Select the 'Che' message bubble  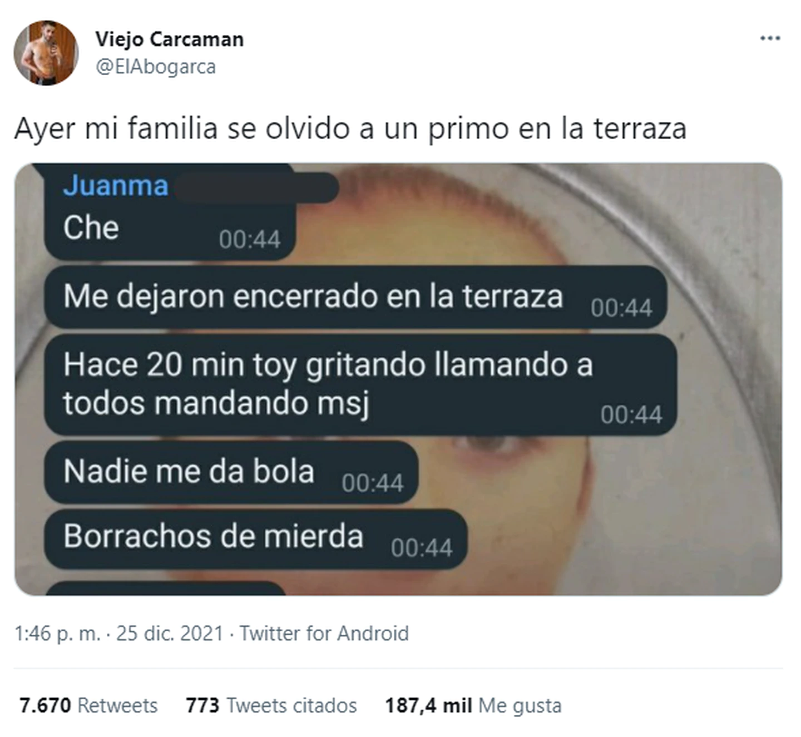(x=170, y=214)
